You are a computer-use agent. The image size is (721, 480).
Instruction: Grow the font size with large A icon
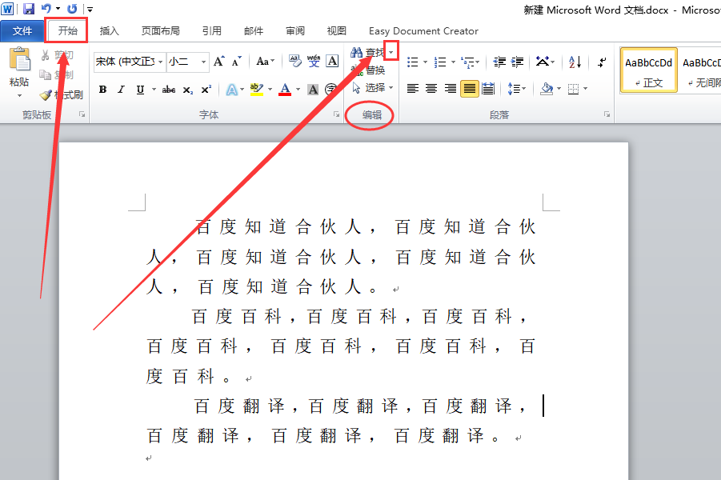[219, 62]
